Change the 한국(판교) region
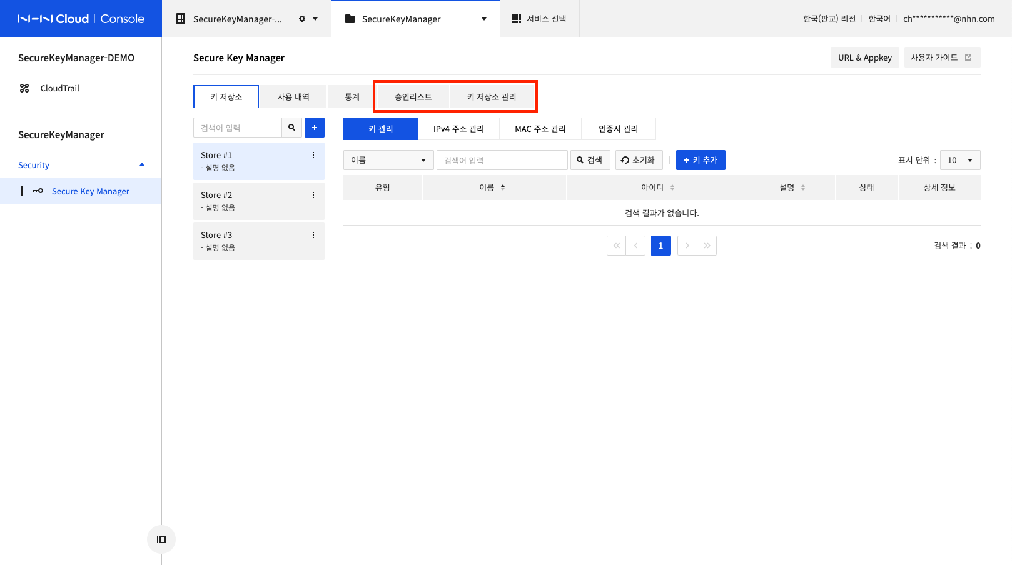The image size is (1012, 565). click(829, 19)
